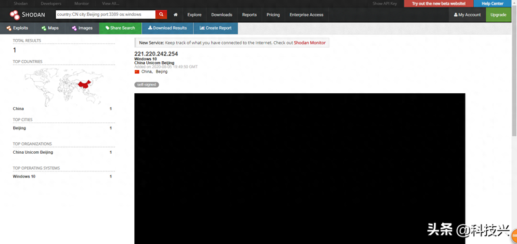
Task: Open the Shodan Monitor link in notice
Action: (310, 43)
